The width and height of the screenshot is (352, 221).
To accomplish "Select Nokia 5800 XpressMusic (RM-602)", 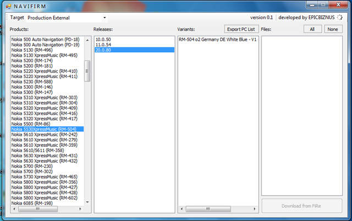I will (x=47, y=198).
